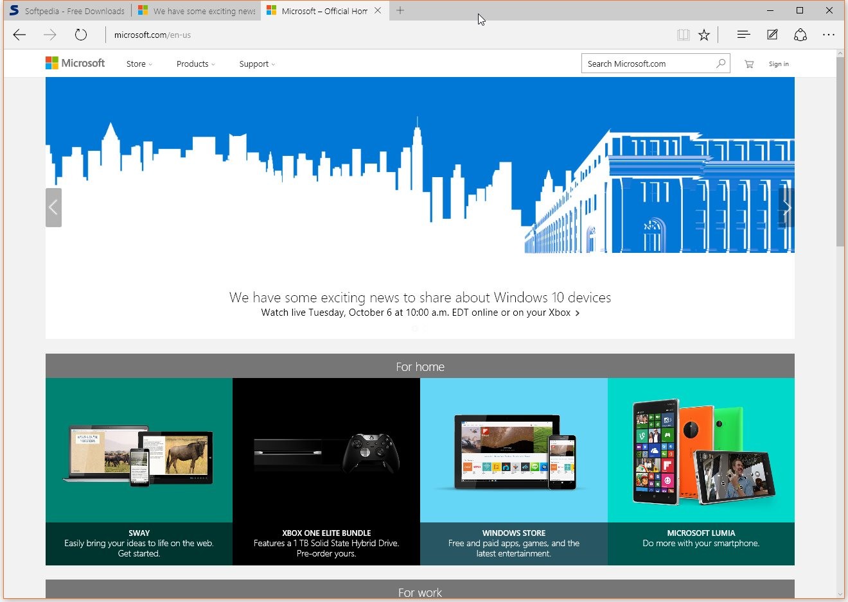
Task: Open Reading view book icon
Action: coord(684,35)
